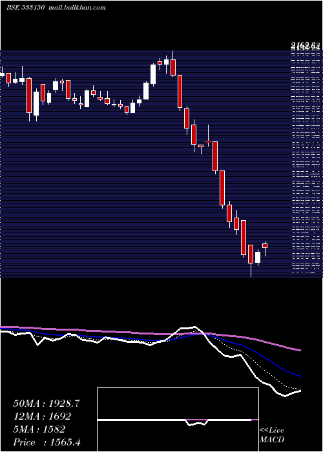This screenshot has width=323, height=452.
Task: Click the '<<Live MACD' label
Action: 272,435
